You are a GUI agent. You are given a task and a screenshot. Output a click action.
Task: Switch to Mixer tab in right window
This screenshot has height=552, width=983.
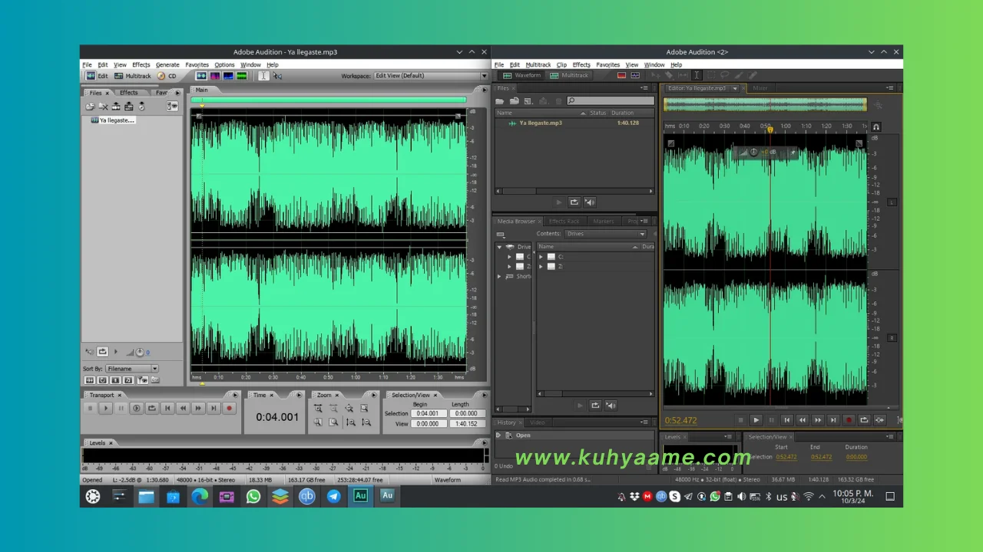(760, 88)
